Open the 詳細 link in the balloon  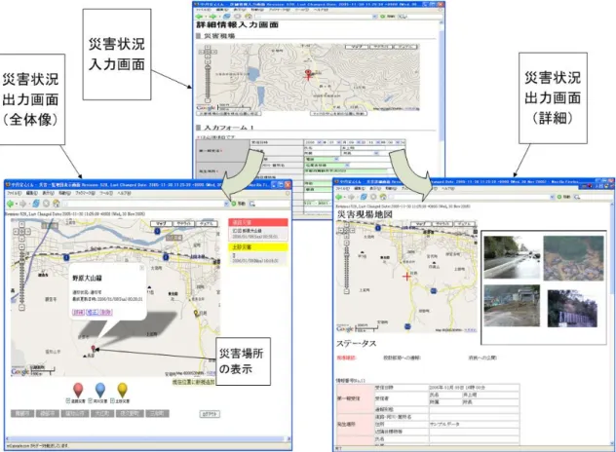(78, 312)
